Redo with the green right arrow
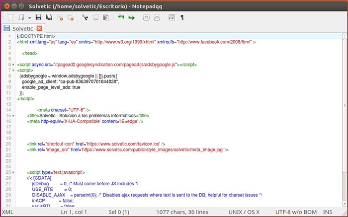 pyautogui.click(x=132, y=17)
